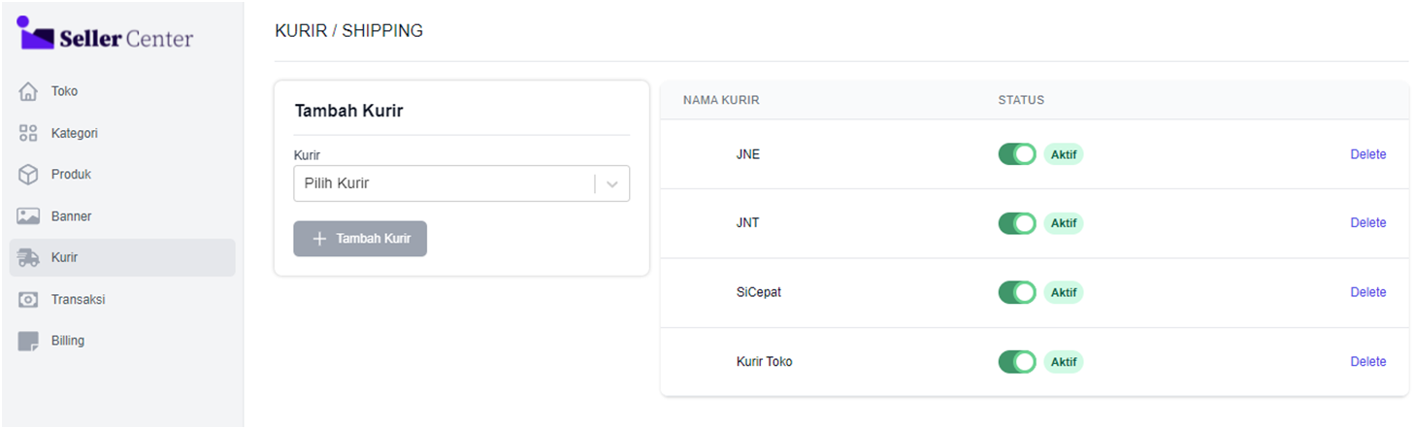Select the Kurir truck icon

pyautogui.click(x=28, y=258)
